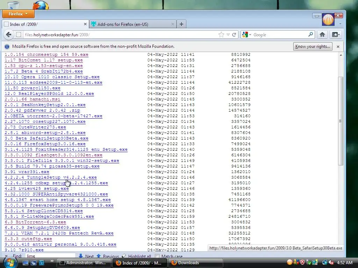Open the Firefox application menu
This screenshot has width=358, height=268.
[18, 14]
